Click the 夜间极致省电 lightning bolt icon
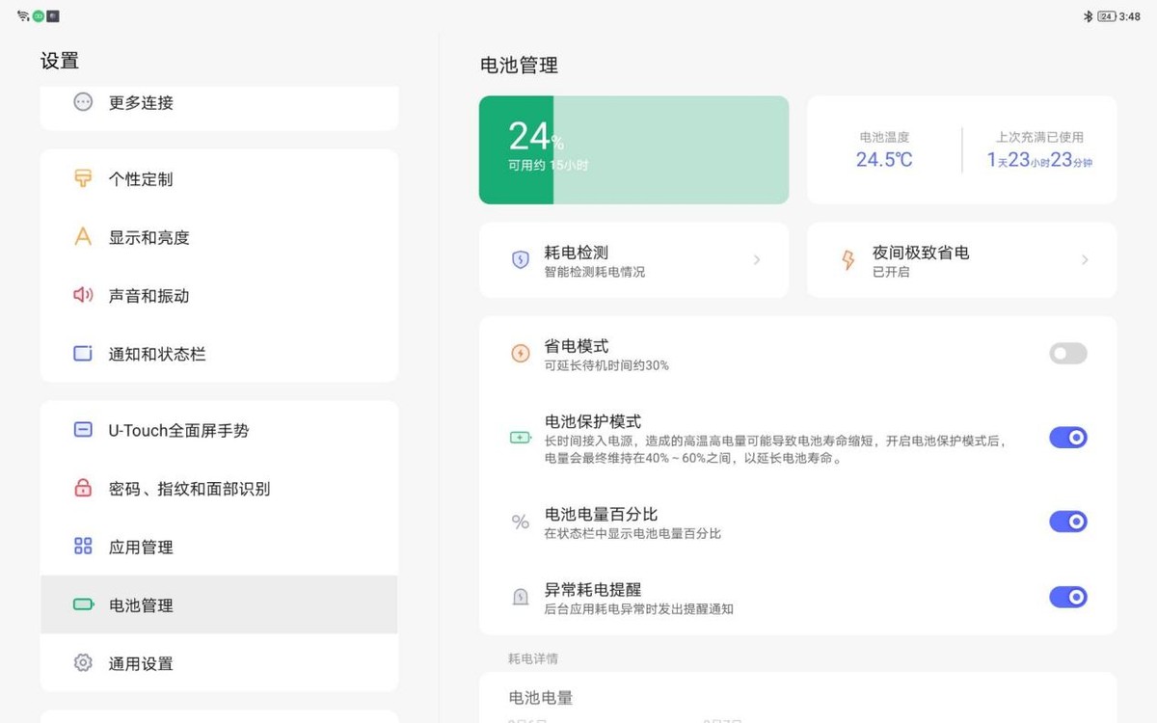 tap(848, 259)
